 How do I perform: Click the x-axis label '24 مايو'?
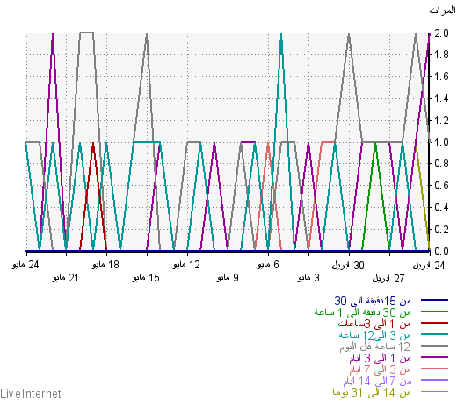tap(25, 265)
